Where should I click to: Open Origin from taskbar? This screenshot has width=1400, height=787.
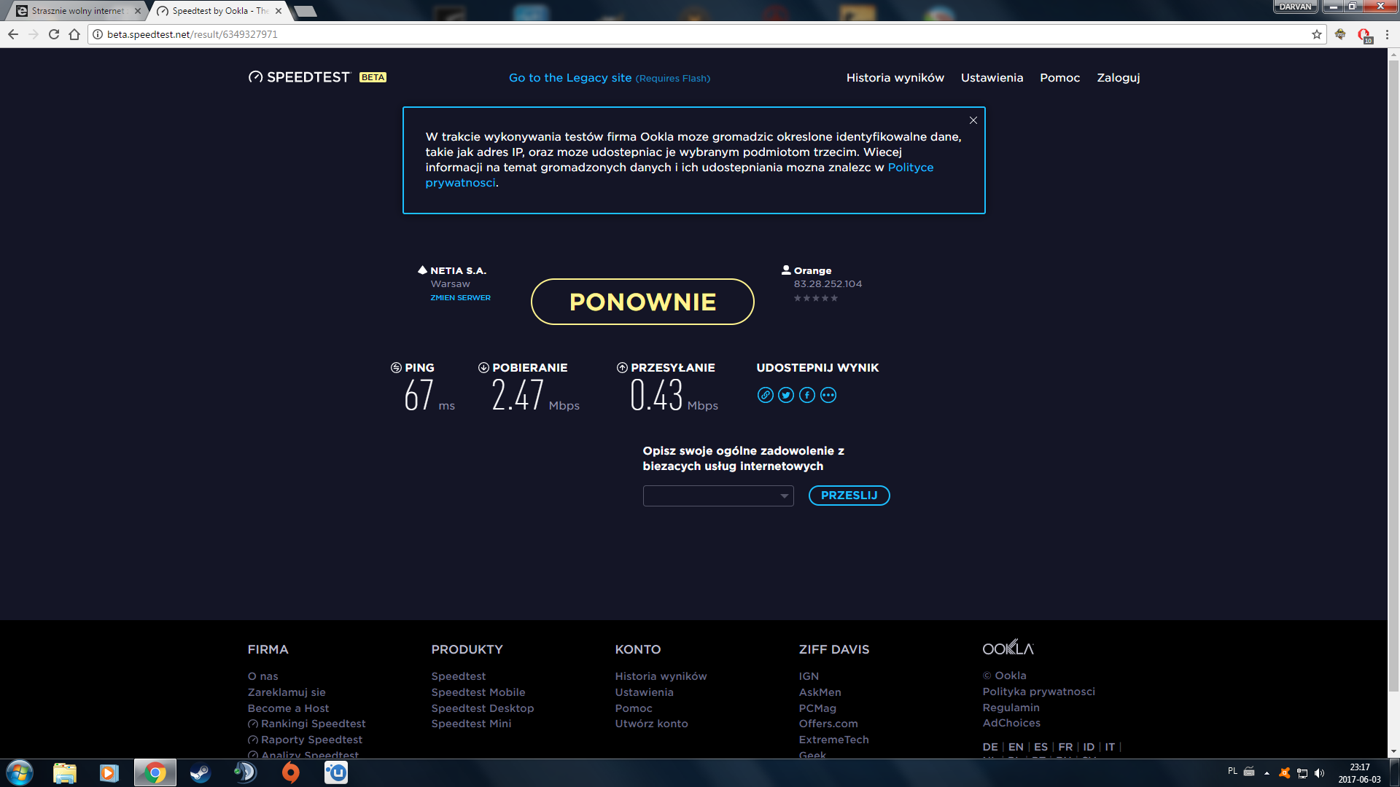290,772
